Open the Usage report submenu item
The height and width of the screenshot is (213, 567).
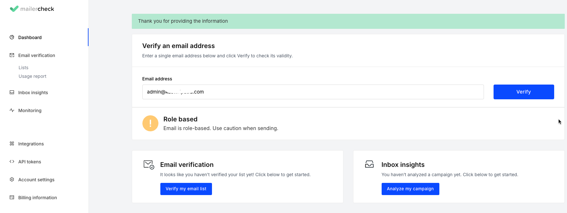(32, 76)
